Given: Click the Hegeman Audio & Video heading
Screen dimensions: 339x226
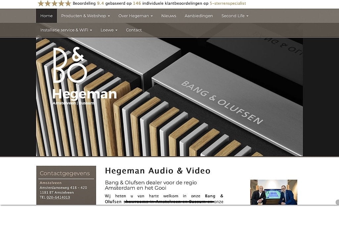Looking at the screenshot, I should point(158,171).
